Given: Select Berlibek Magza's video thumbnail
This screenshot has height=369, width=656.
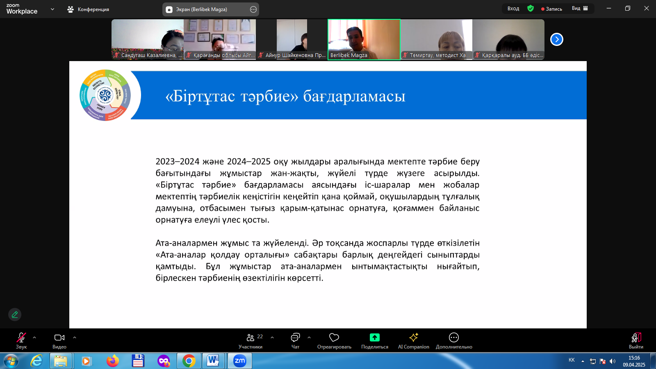Looking at the screenshot, I should click(364, 39).
